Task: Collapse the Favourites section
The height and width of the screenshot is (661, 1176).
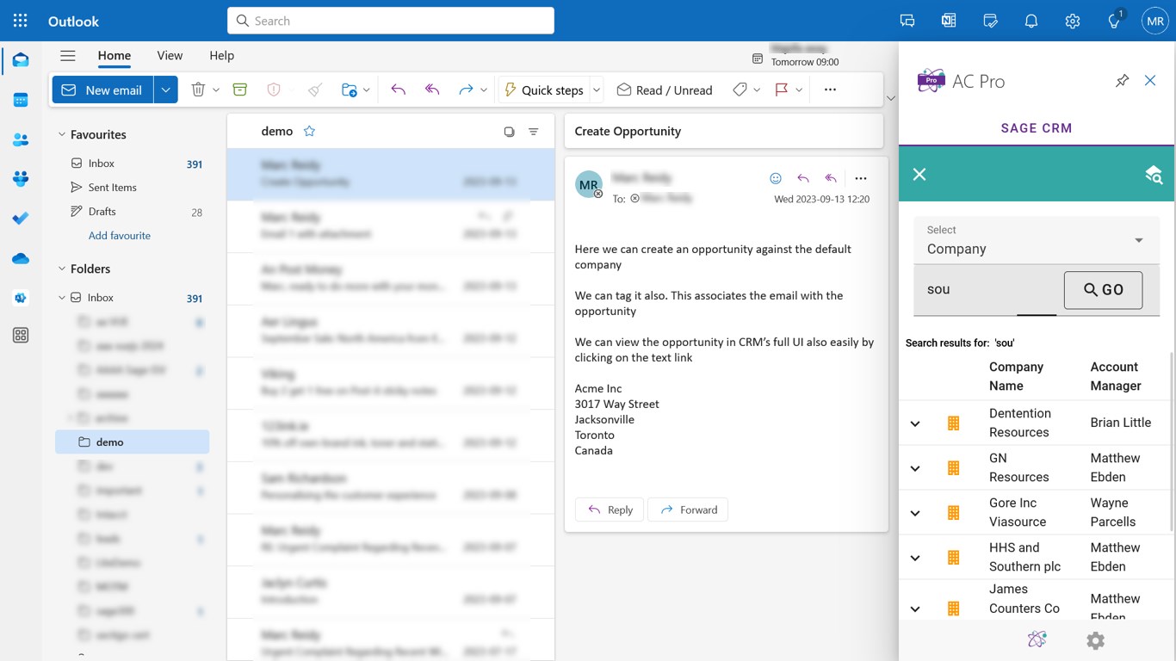Action: pos(61,134)
